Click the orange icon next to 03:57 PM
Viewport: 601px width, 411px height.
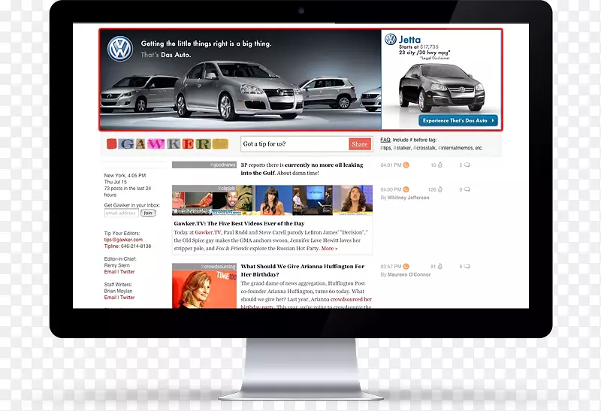pyautogui.click(x=406, y=267)
